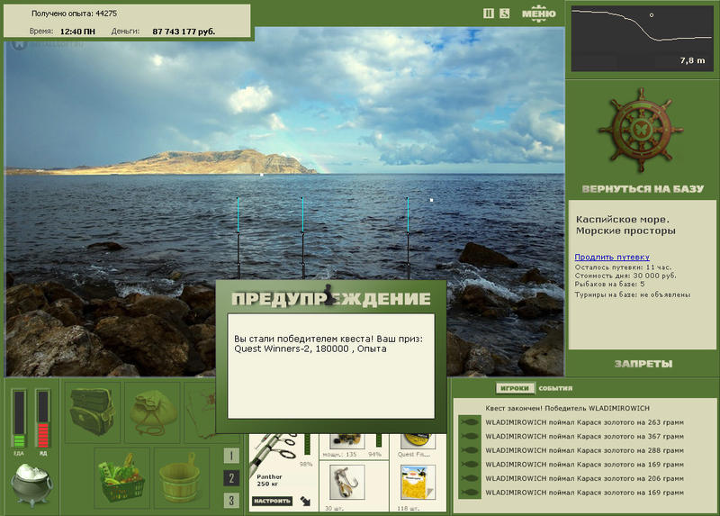Click the fish icon for 263 грамм catch
Image resolution: width=720 pixels, height=516 pixels.
click(469, 422)
